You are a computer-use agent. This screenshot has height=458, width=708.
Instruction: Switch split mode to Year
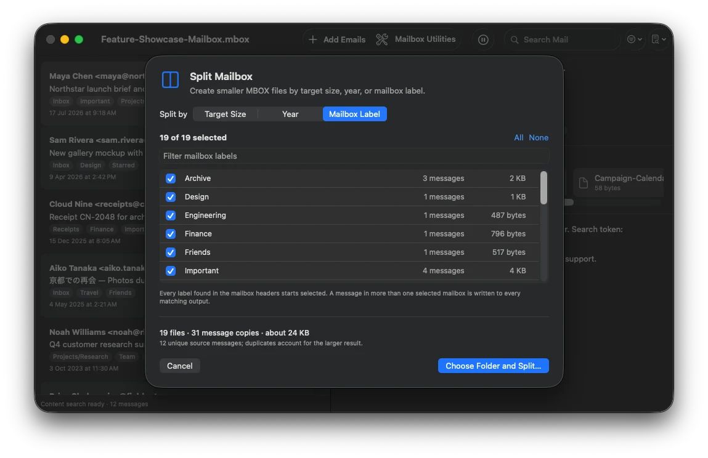tap(290, 114)
